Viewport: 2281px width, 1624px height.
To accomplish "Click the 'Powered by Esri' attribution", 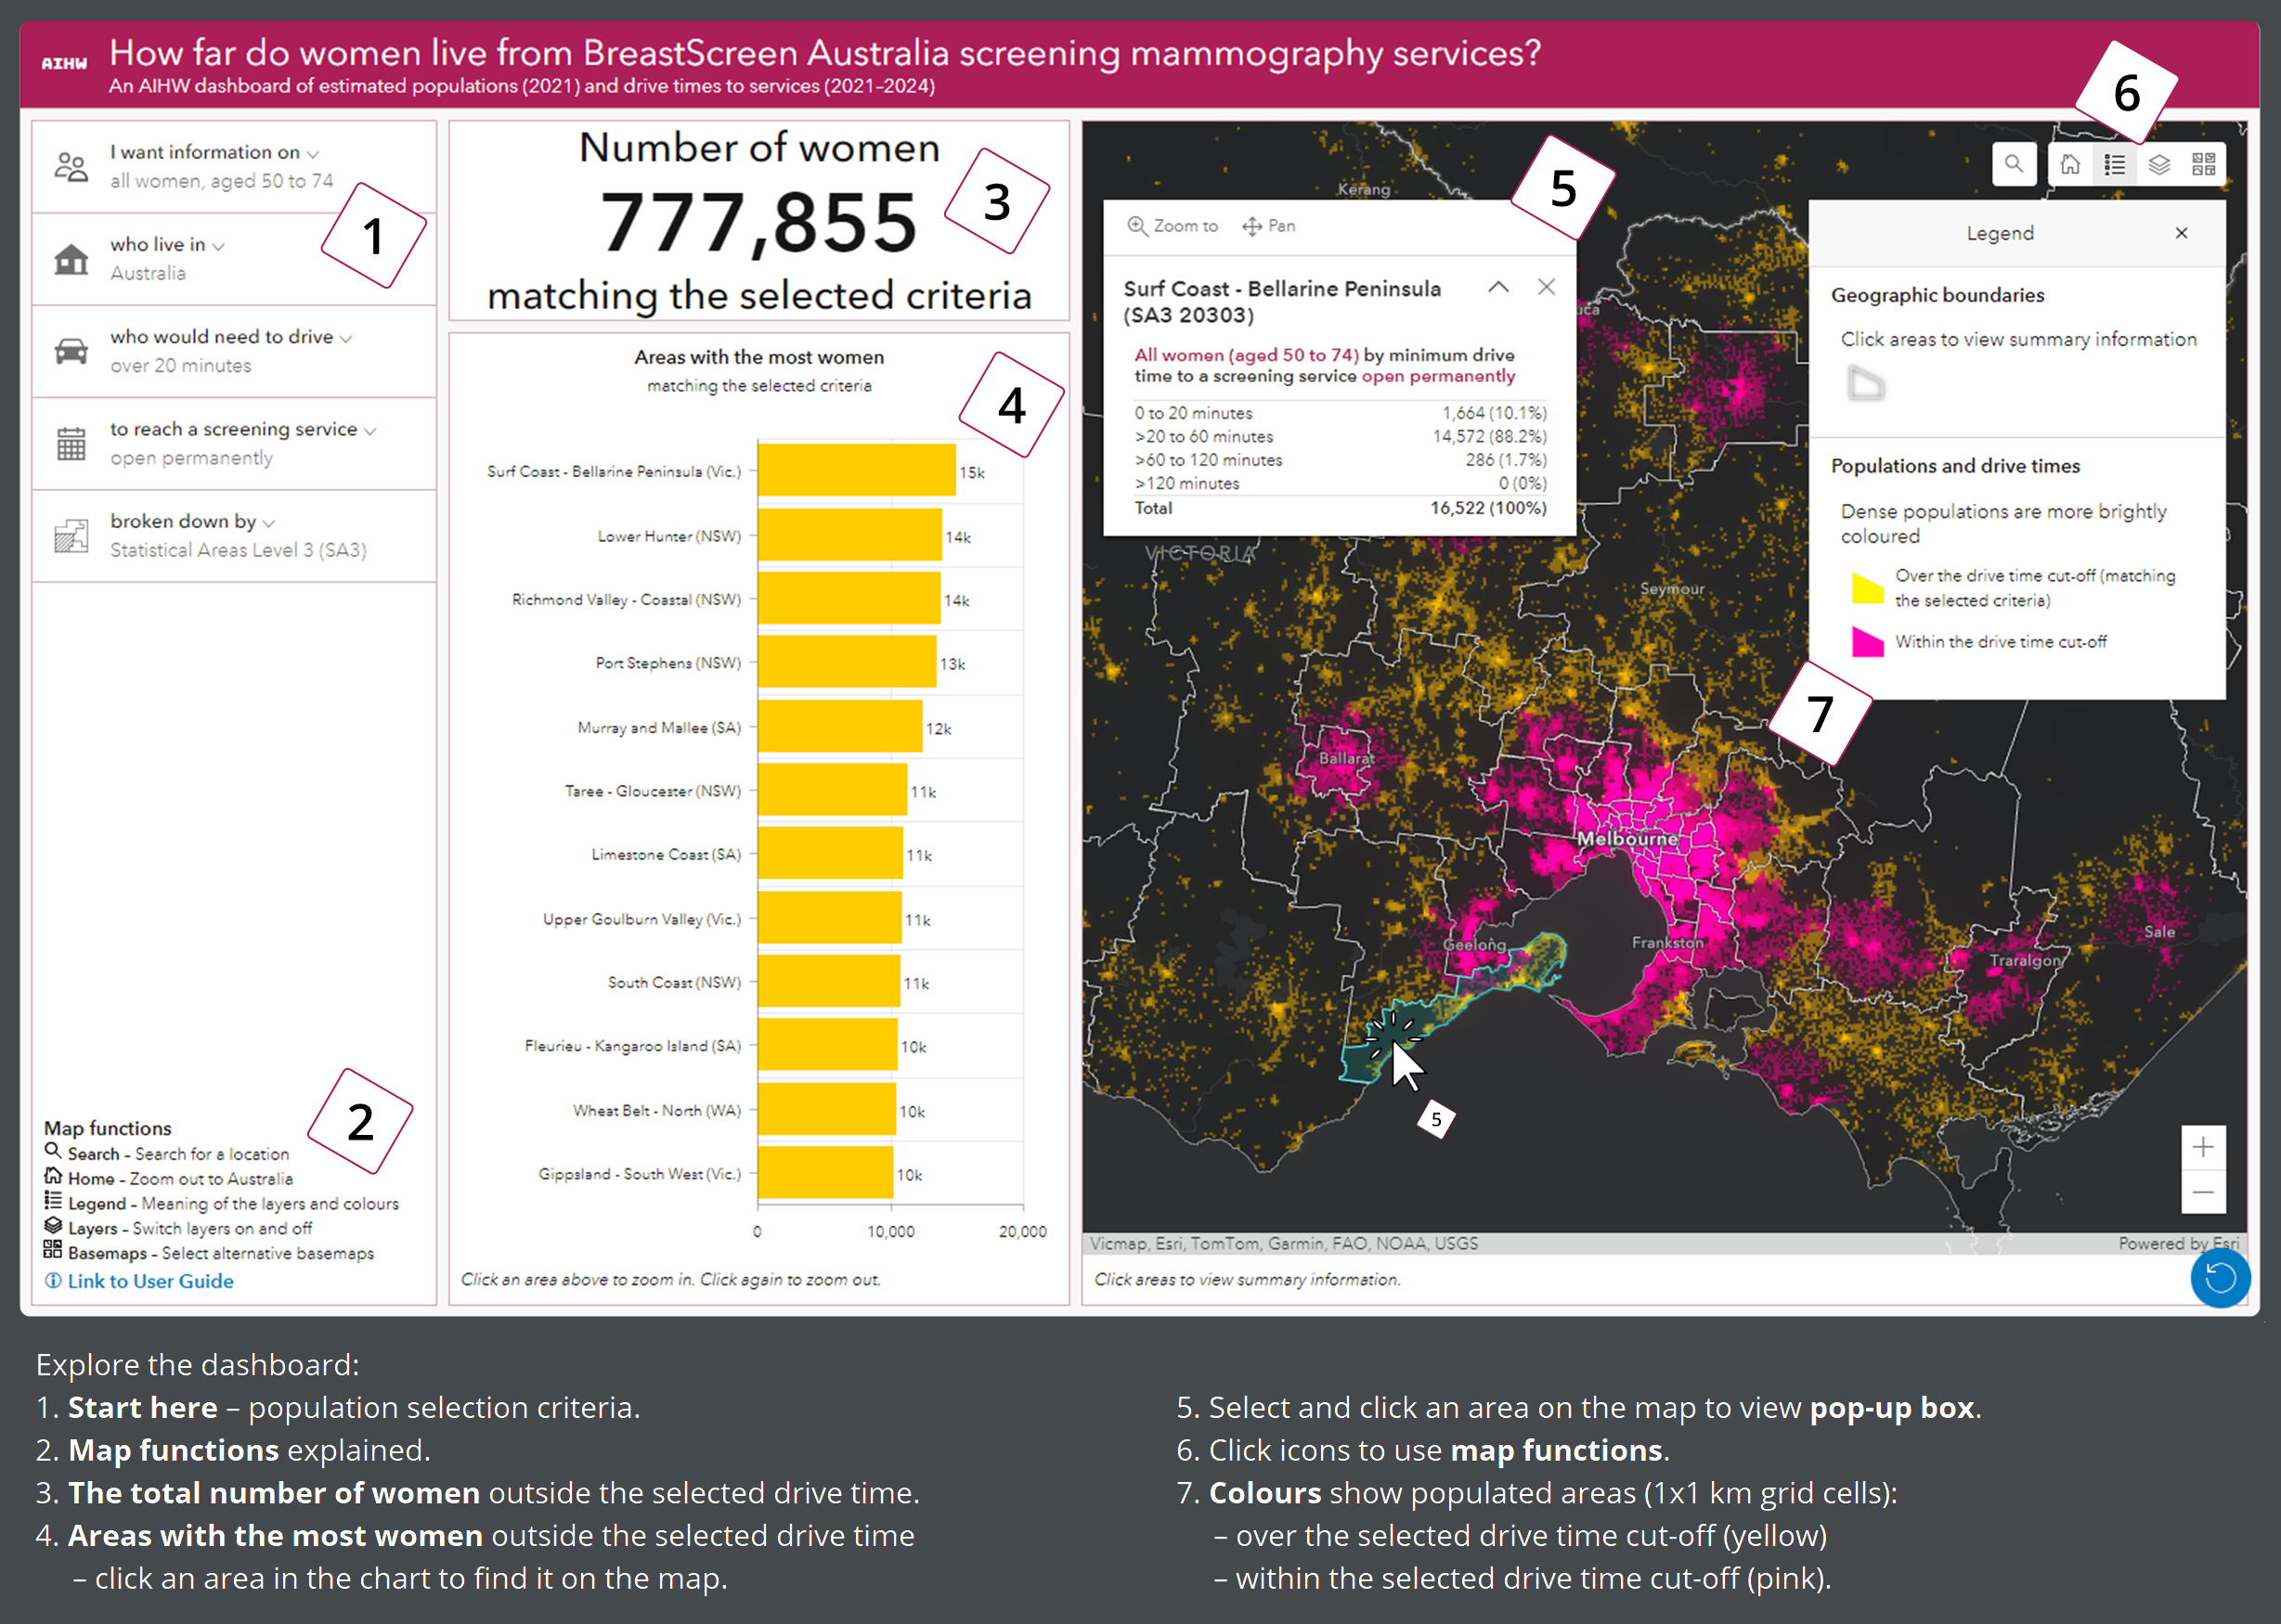I will (2178, 1243).
